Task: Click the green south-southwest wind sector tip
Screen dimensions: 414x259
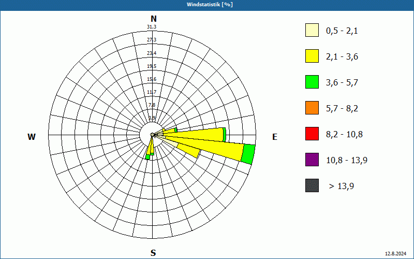Action: click(148, 157)
